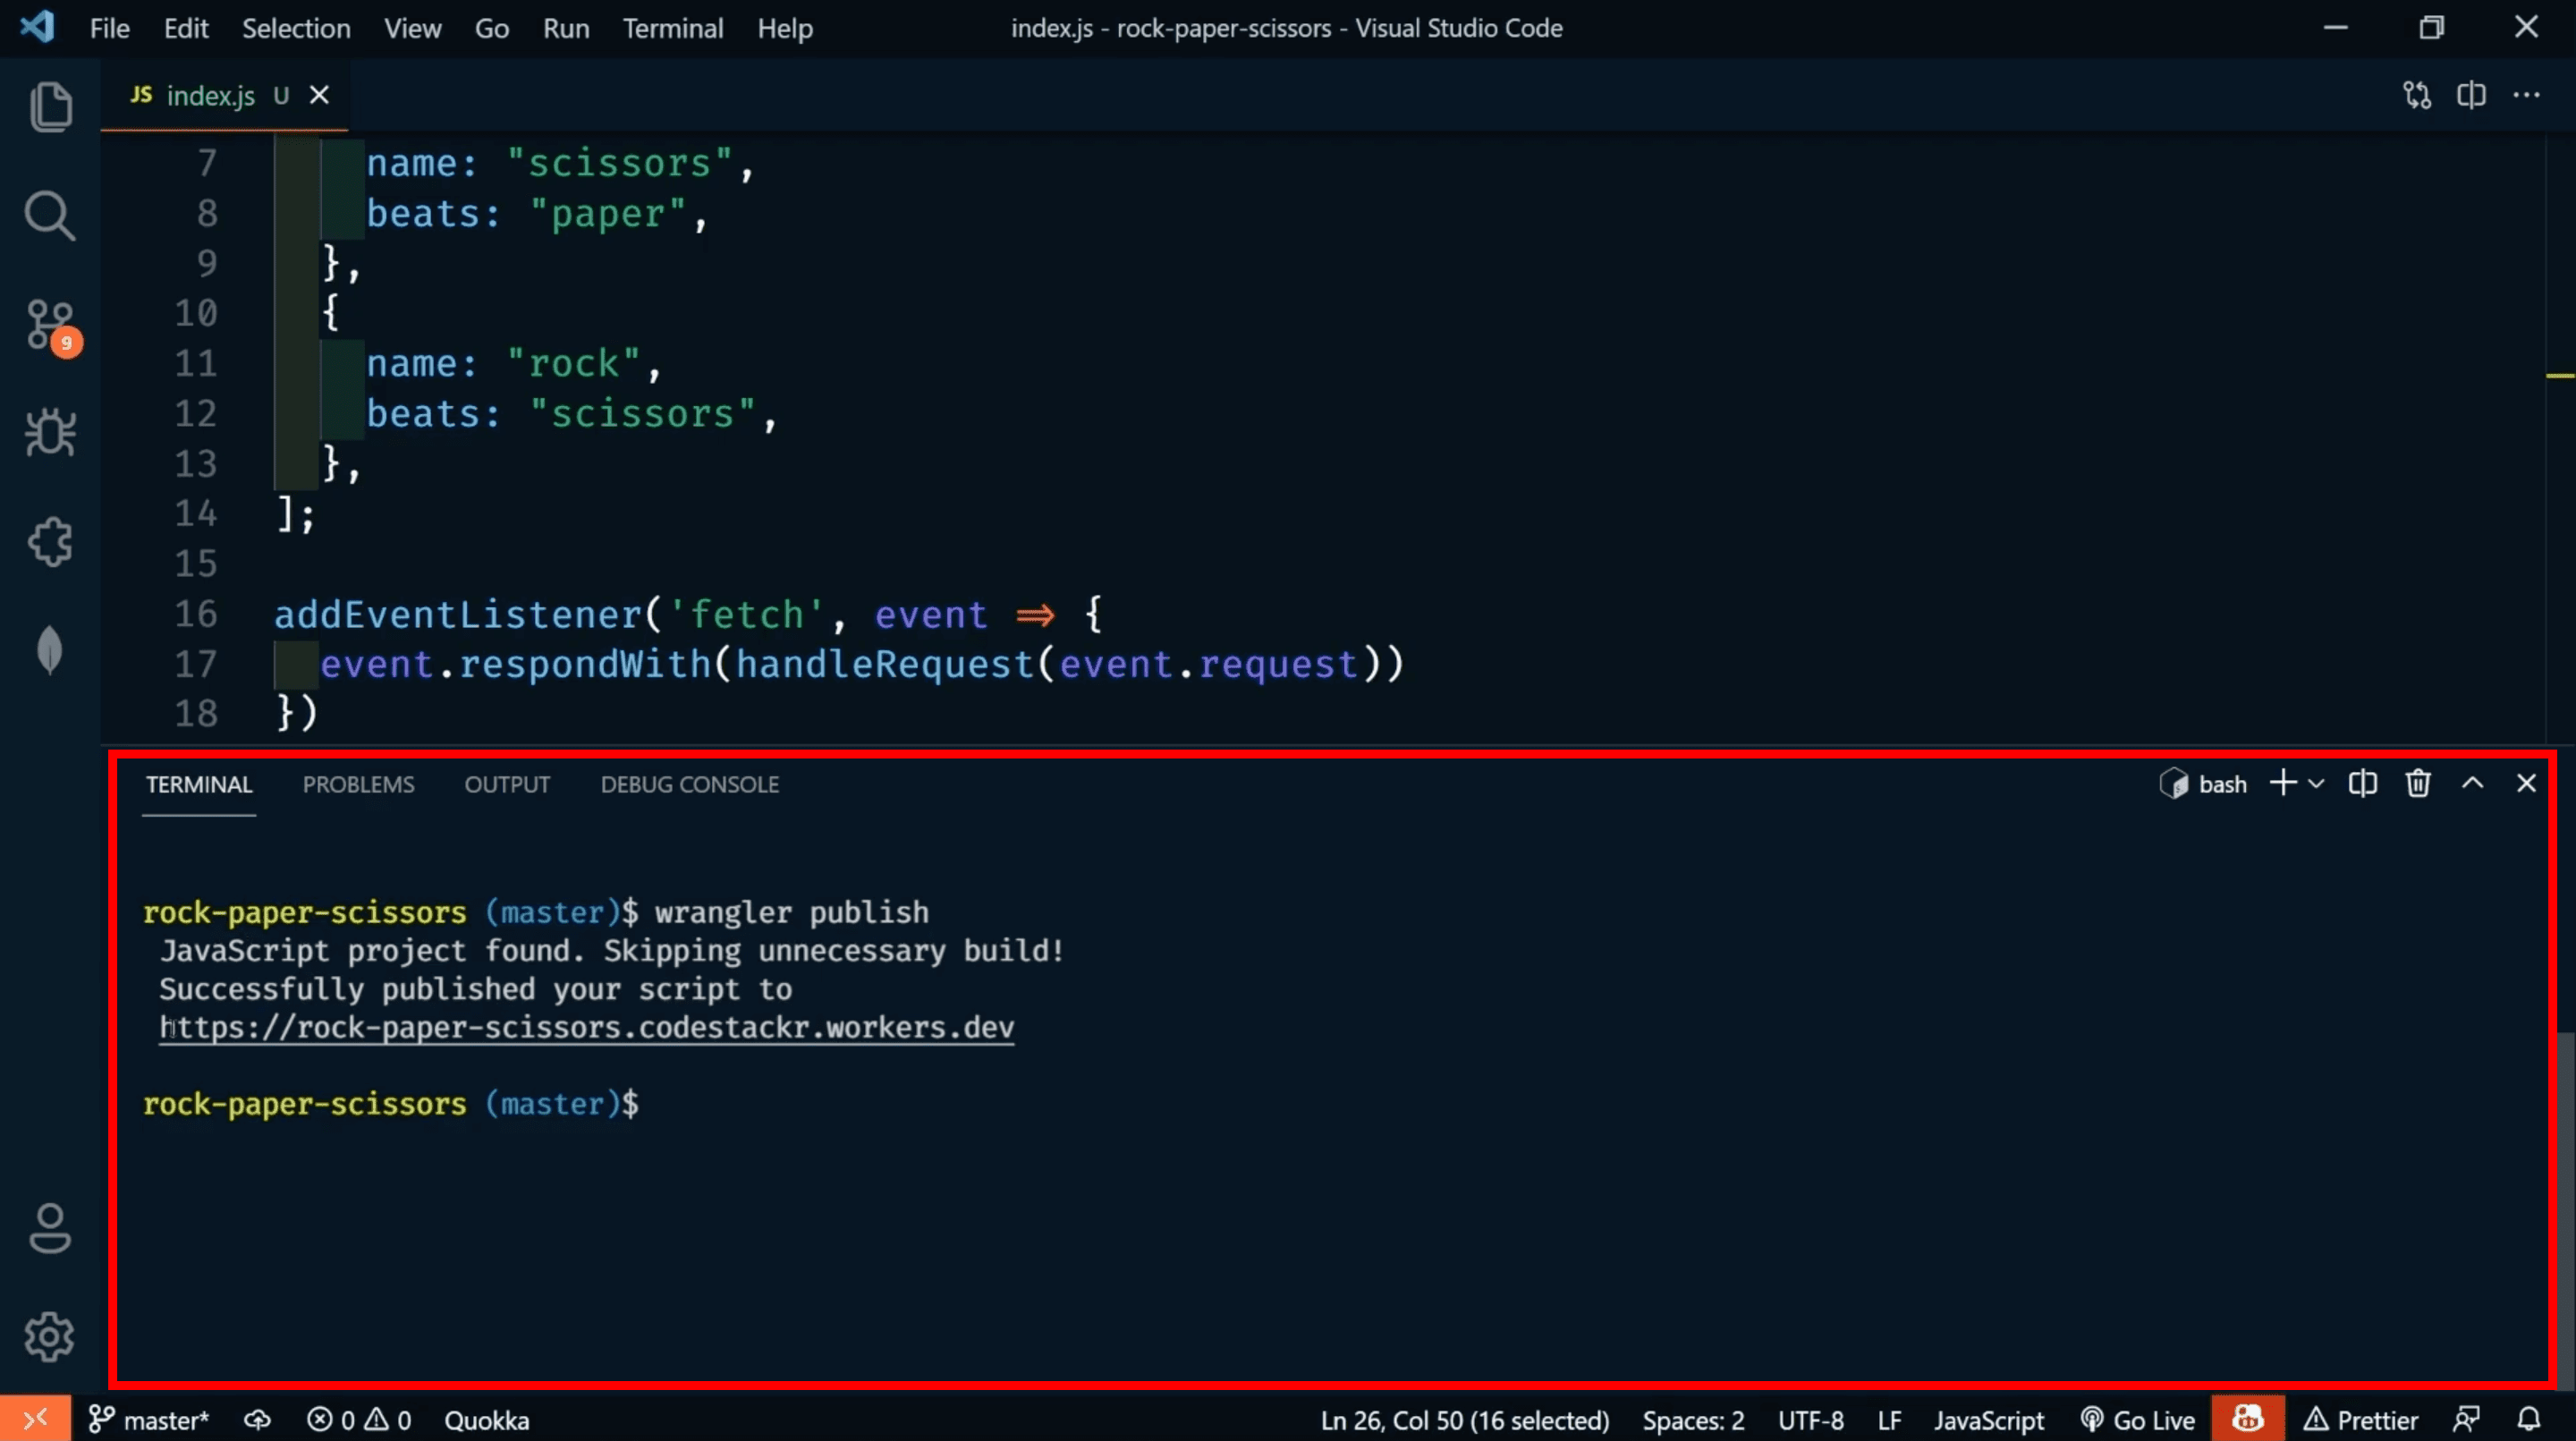
Task: Click the VS Code logo icon
Action: pyautogui.click(x=37, y=27)
